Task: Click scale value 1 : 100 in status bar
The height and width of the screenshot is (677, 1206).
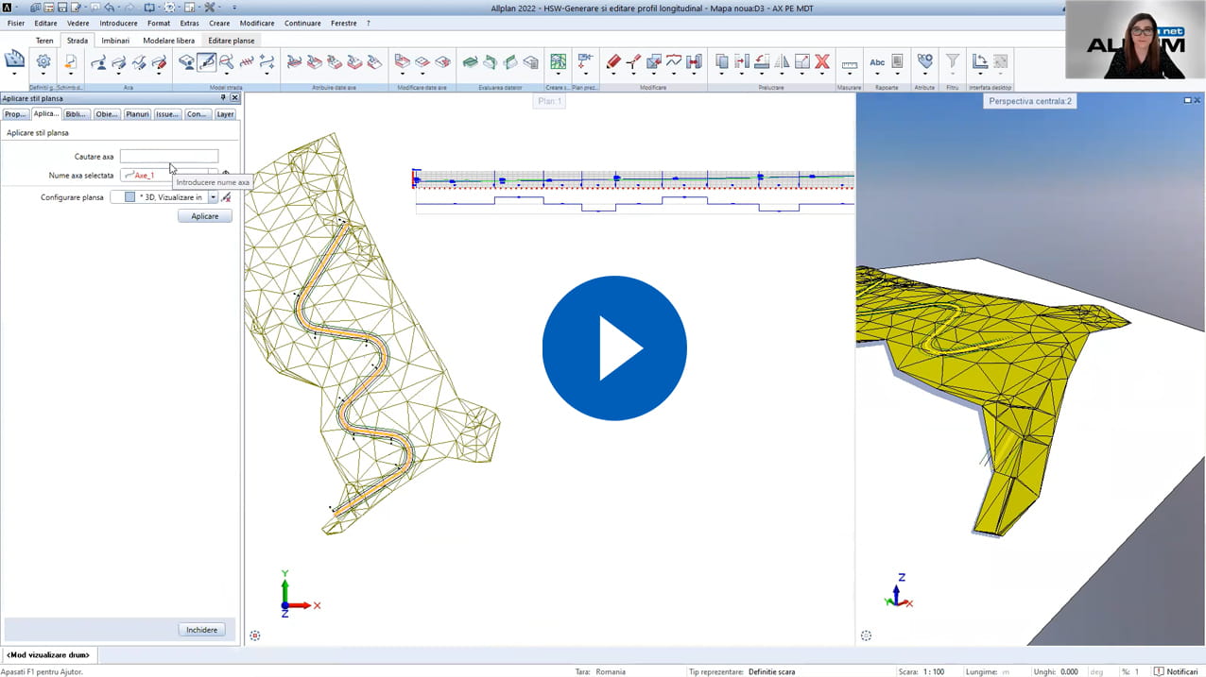Action: [934, 671]
